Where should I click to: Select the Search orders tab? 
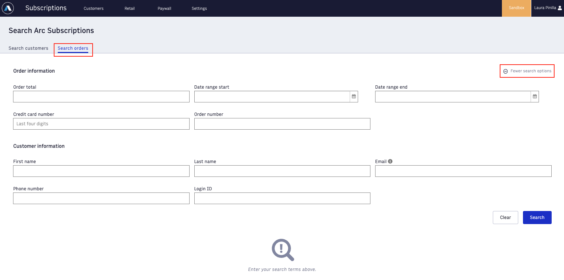pyautogui.click(x=73, y=48)
